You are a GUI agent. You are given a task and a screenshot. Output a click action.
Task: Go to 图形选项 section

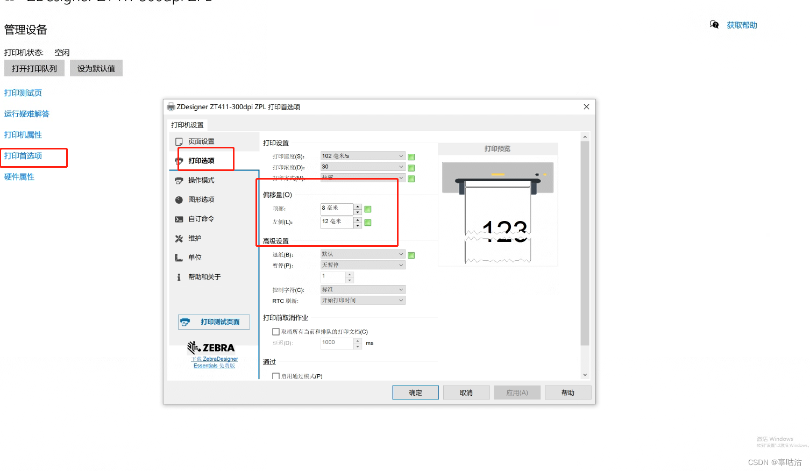coord(201,199)
